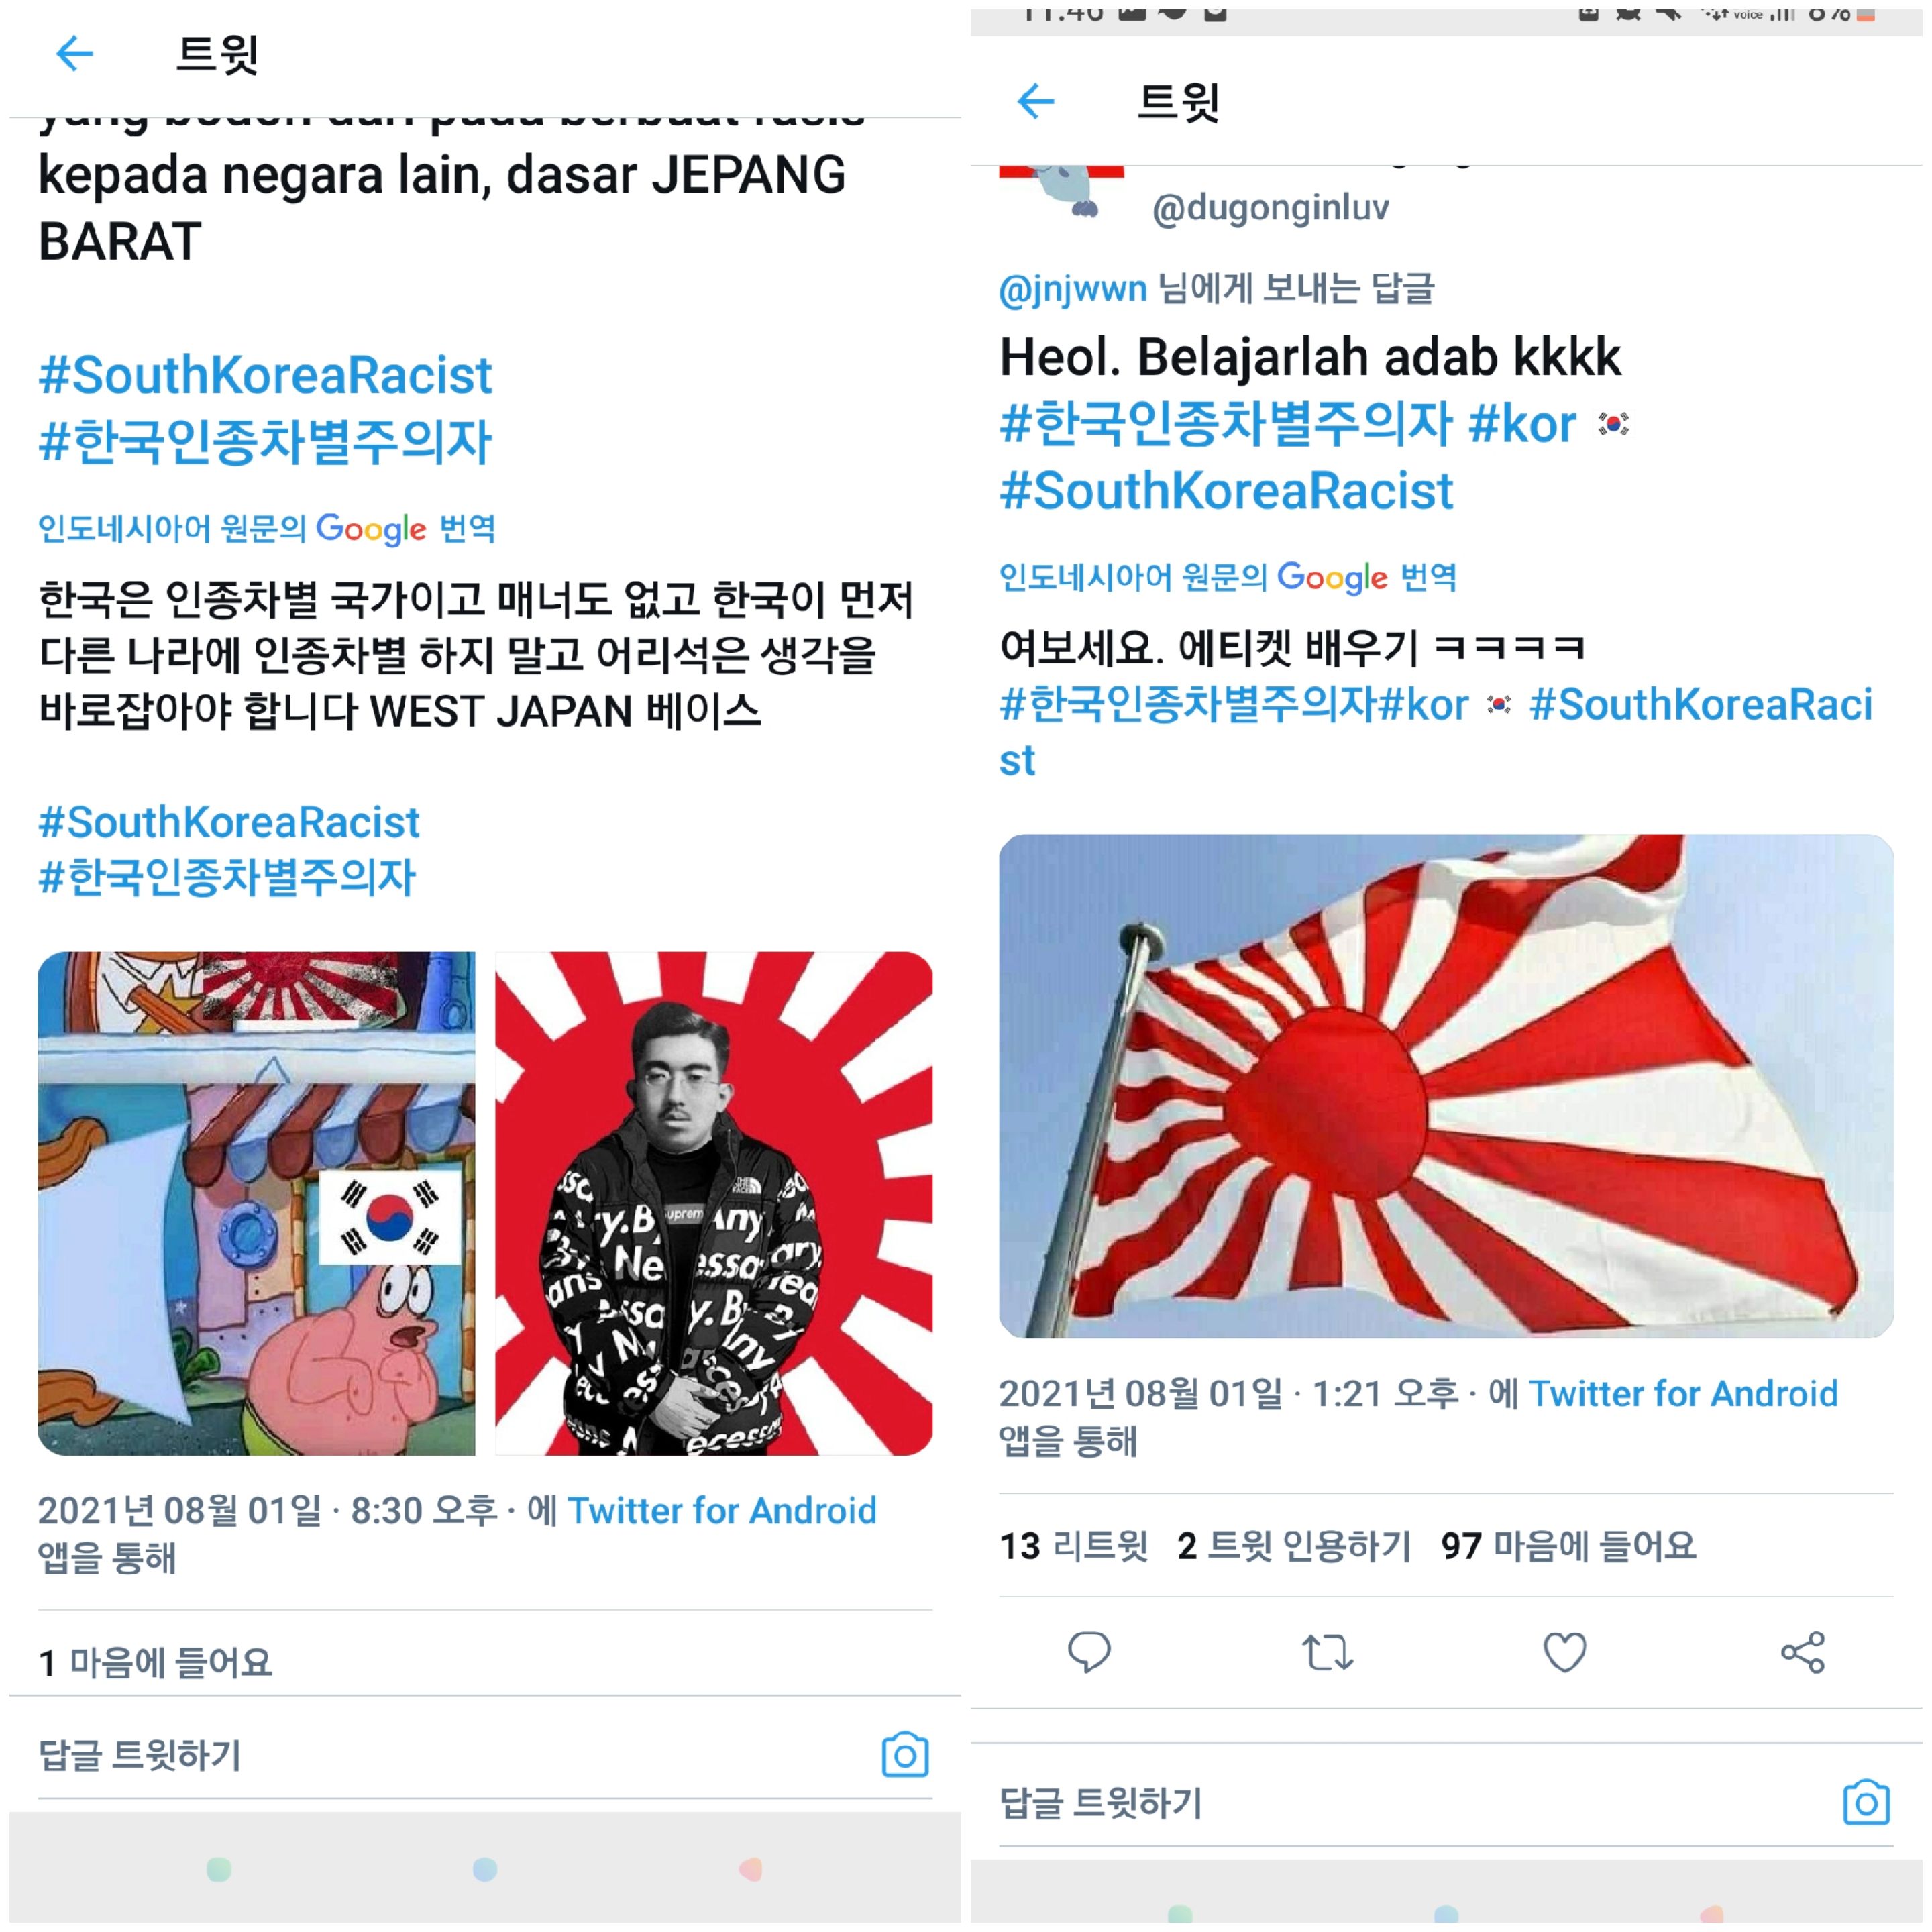
Task: Tap Twitter for Android link in left tweet
Action: tap(722, 1510)
